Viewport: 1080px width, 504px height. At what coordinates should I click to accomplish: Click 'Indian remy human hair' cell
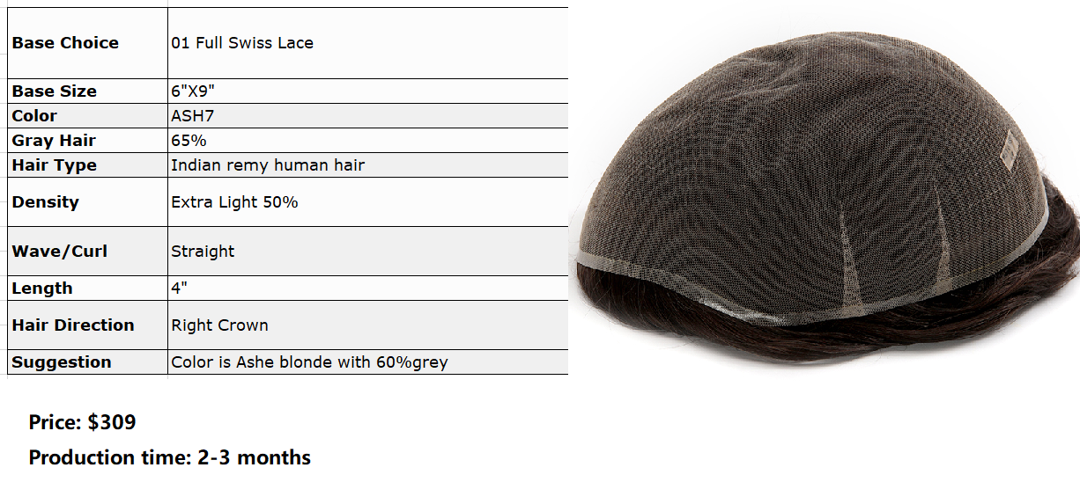[x=368, y=165]
